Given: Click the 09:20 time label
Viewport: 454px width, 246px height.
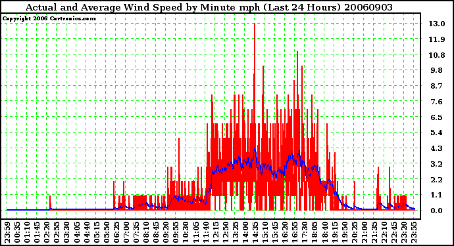Looking at the screenshot, I should coord(166,232).
